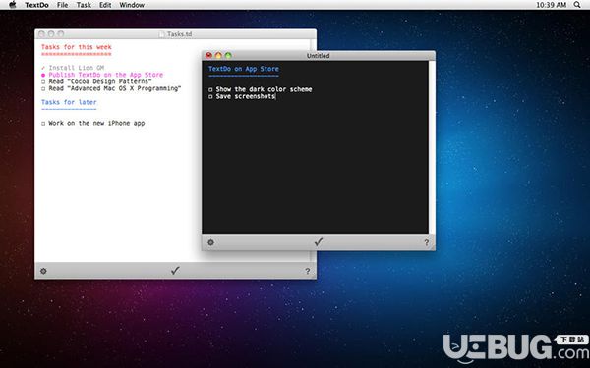Open Spotlight search magnifier
The height and width of the screenshot is (368, 590).
point(577,5)
